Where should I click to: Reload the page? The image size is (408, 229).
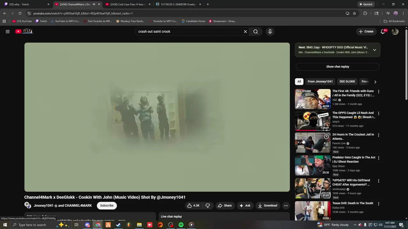coord(20,13)
